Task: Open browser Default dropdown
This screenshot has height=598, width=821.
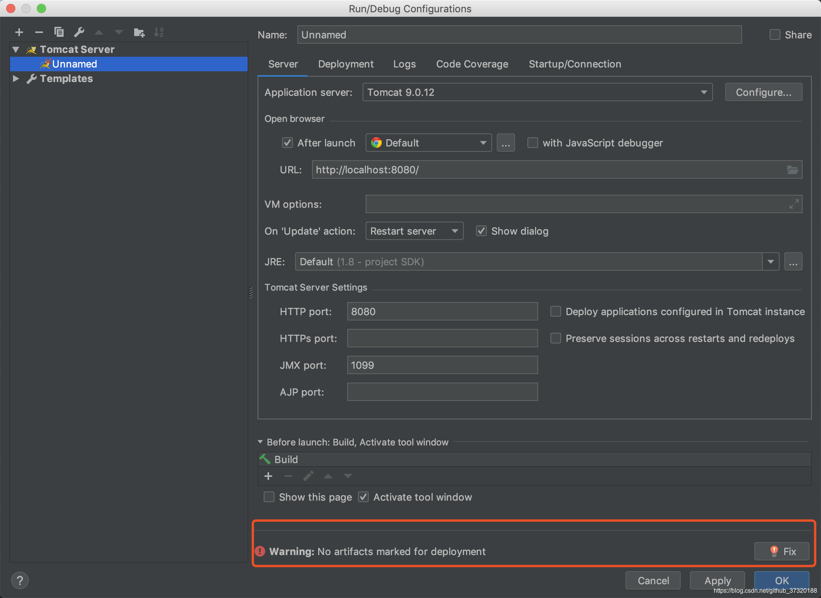Action: click(x=429, y=143)
